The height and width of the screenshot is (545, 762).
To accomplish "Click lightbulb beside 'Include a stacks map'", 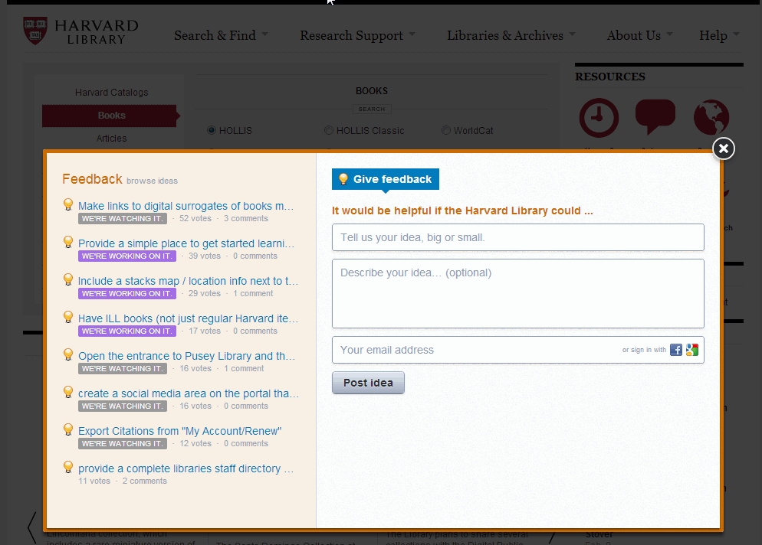I will pos(68,279).
